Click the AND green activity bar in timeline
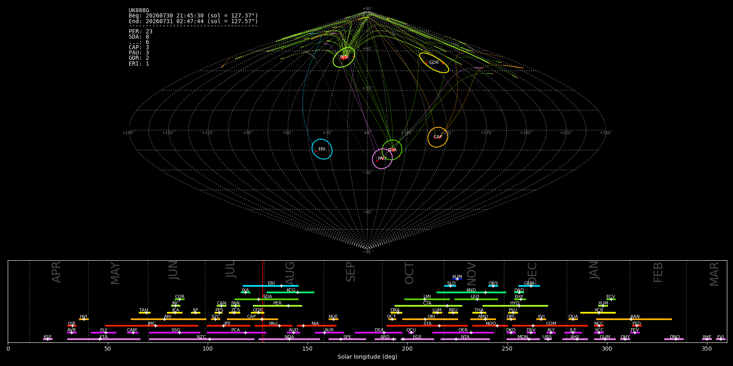733x366 pixels. (x=471, y=292)
